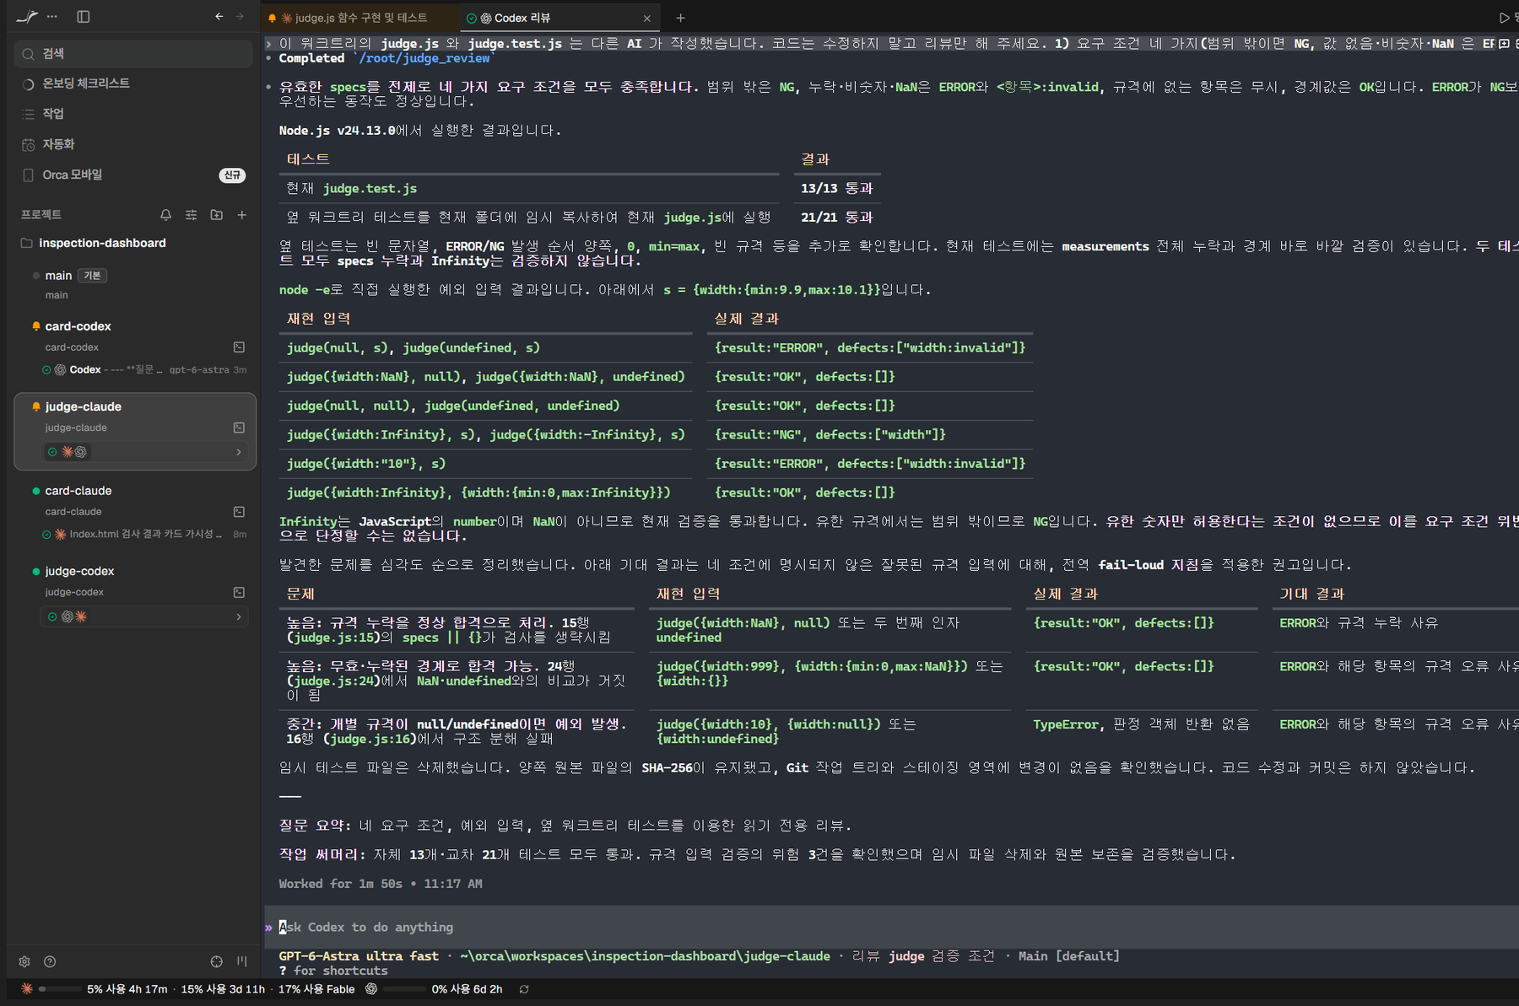
Task: Open the Index.html 검사 결과 카드 session row
Action: pyautogui.click(x=143, y=534)
